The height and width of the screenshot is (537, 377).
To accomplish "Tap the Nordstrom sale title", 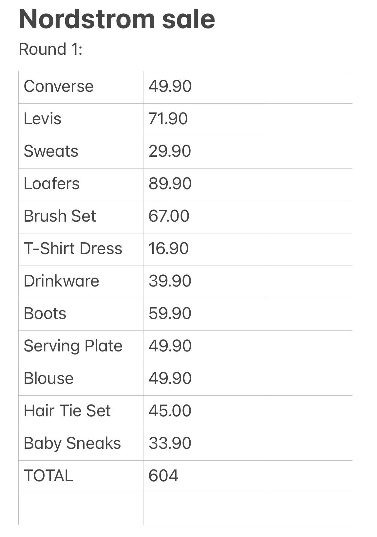I will tap(117, 19).
